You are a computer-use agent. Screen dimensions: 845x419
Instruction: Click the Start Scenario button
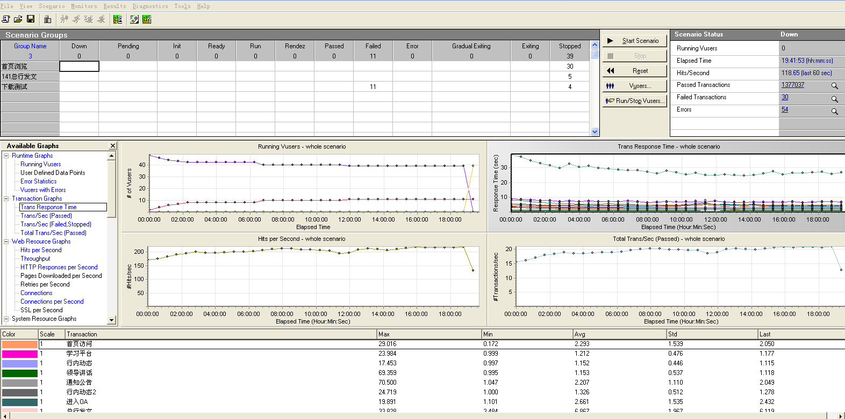tap(634, 41)
